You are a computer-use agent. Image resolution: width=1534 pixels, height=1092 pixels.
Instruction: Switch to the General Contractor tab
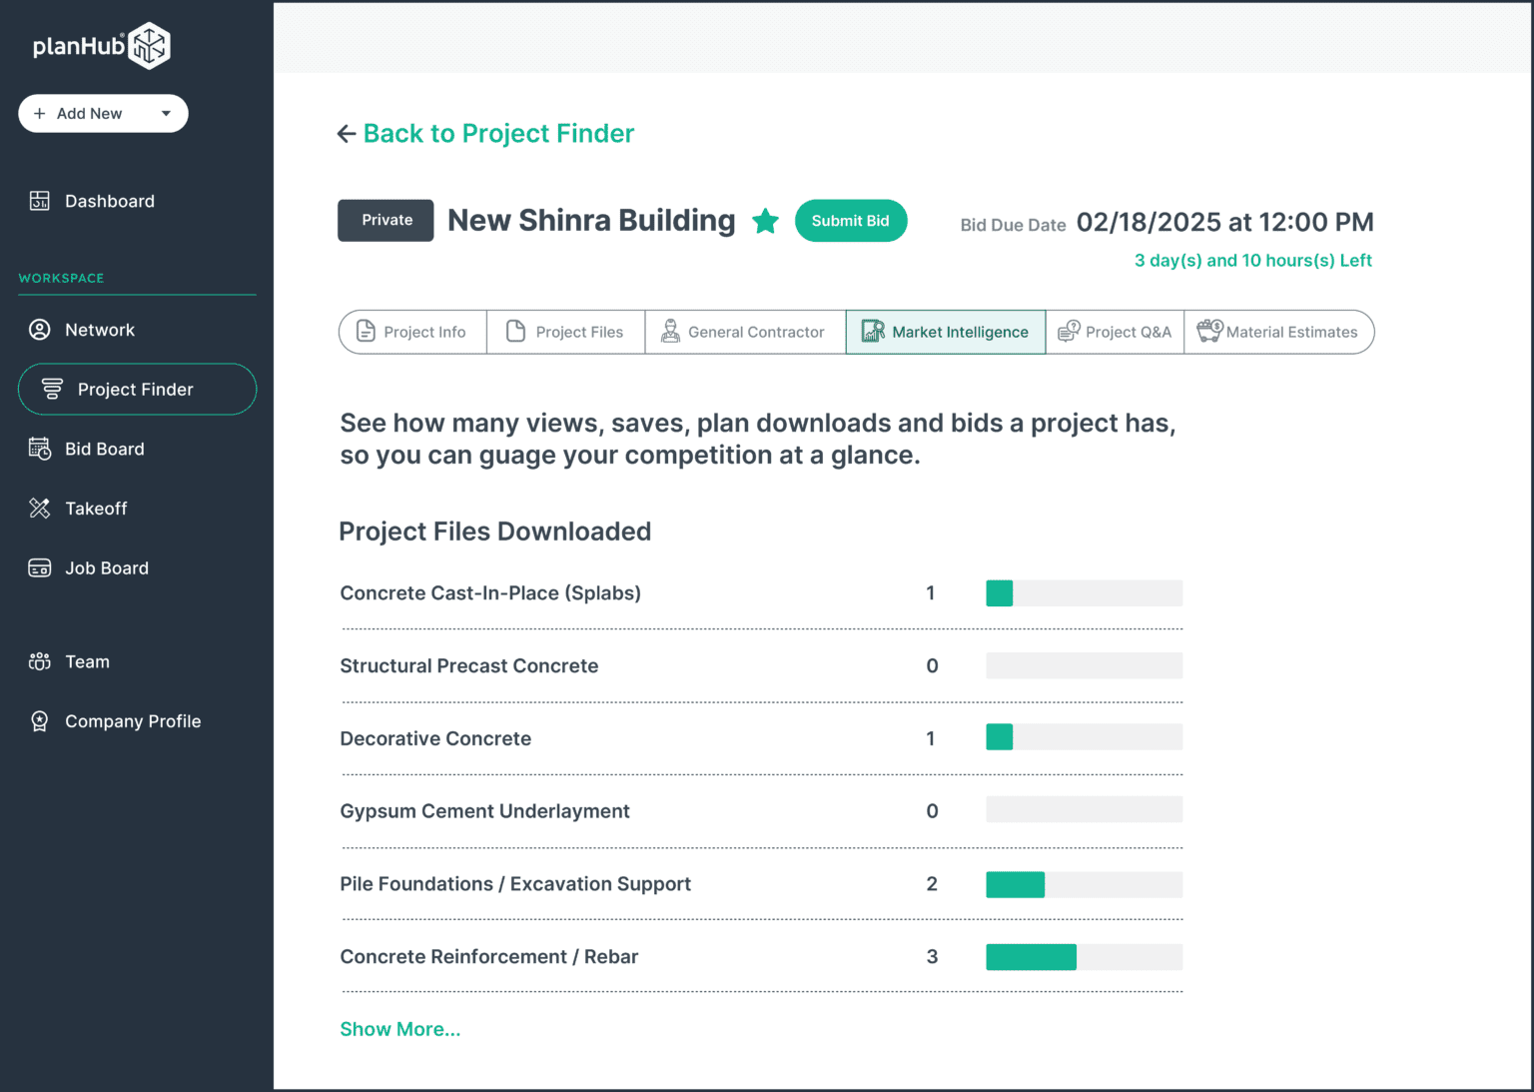pyautogui.click(x=744, y=331)
